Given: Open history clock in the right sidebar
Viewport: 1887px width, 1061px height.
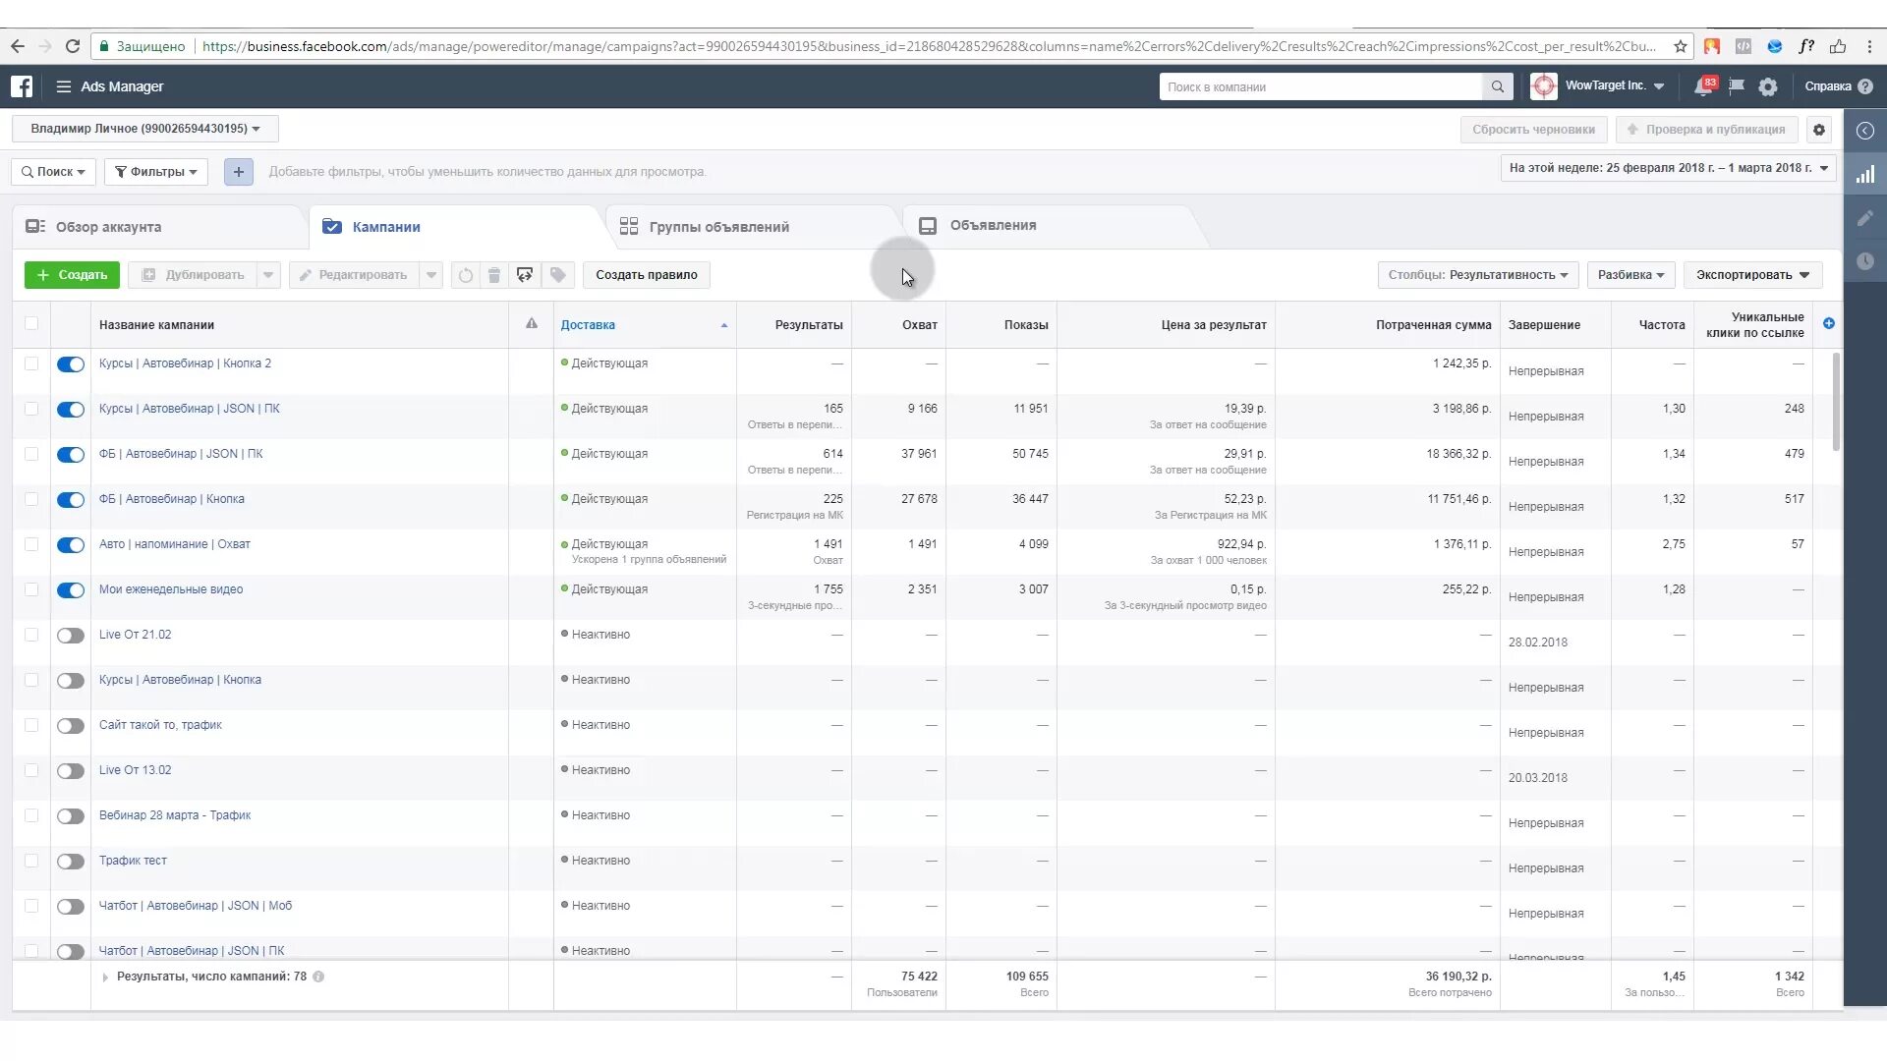Looking at the screenshot, I should tap(1865, 261).
